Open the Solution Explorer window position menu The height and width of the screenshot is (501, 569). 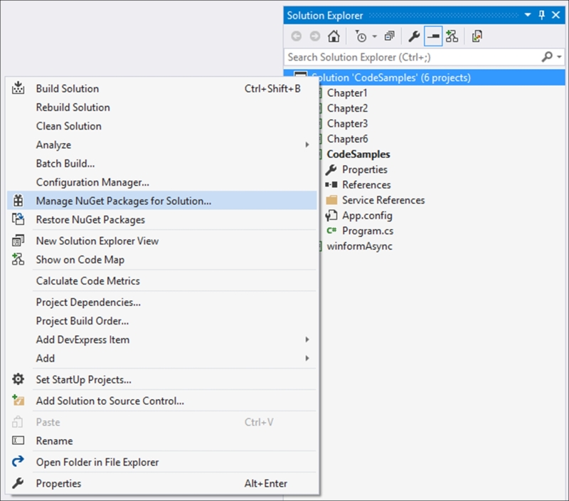tap(528, 15)
